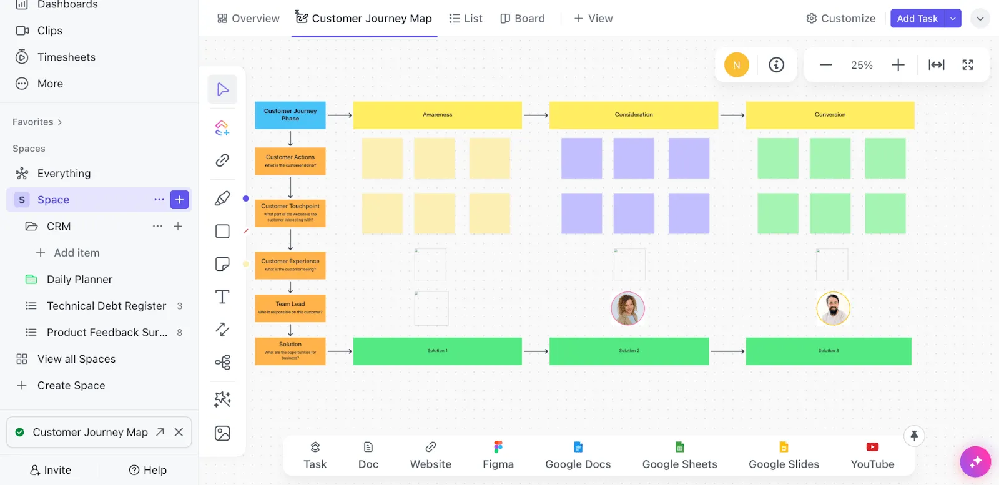Select the pen drawing tool
The height and width of the screenshot is (485, 999).
click(x=222, y=198)
